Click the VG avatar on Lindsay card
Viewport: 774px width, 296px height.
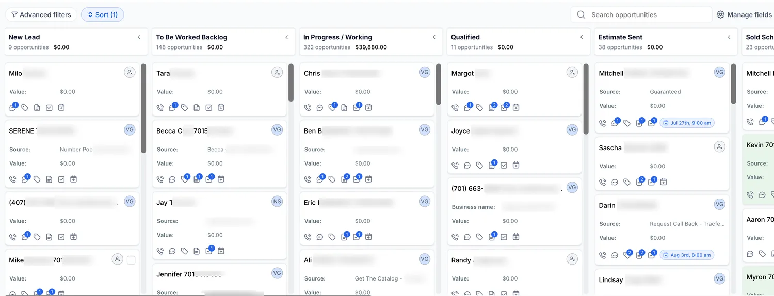click(720, 279)
